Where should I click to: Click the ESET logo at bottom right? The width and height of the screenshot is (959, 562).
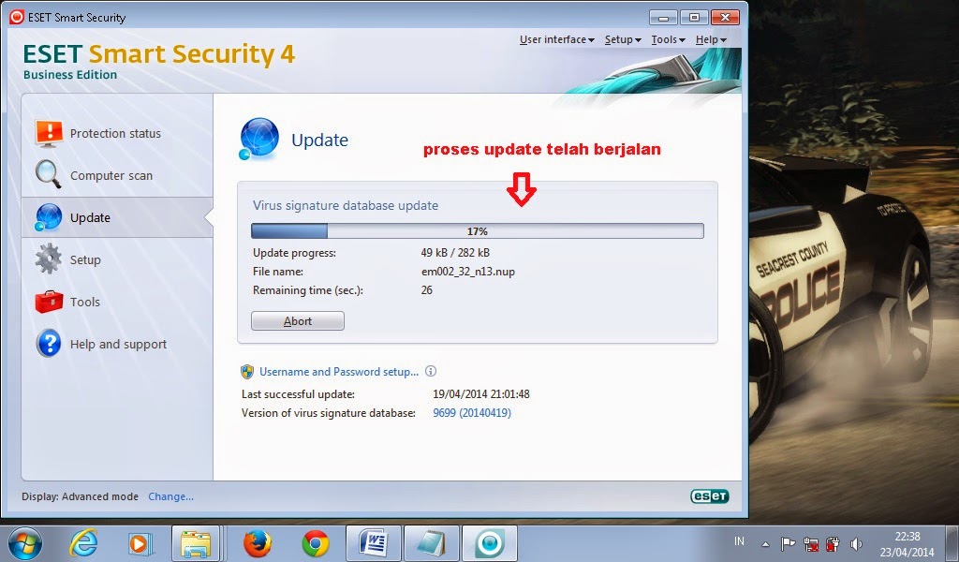(710, 495)
